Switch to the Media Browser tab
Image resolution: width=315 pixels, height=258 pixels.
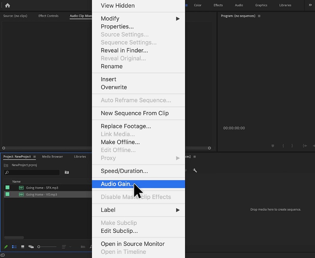click(52, 157)
